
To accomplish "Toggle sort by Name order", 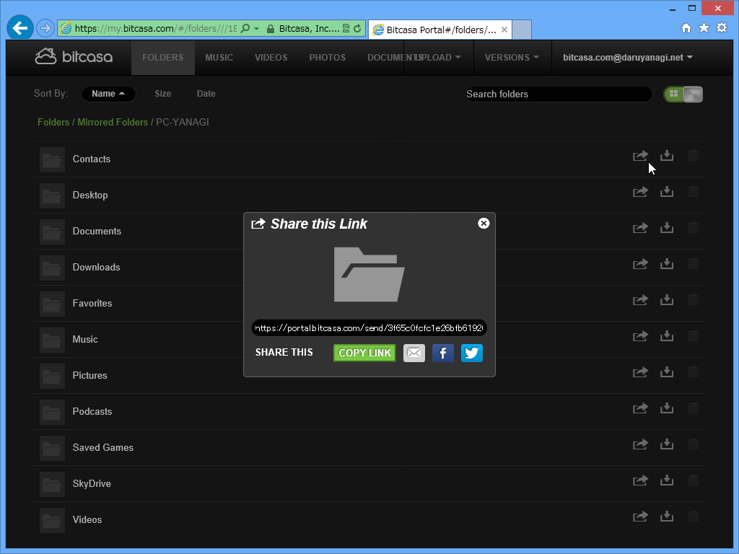I will coord(108,94).
